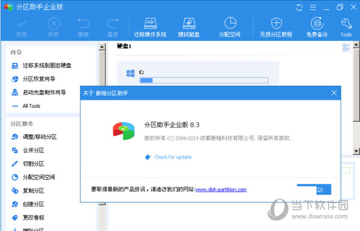Click the 更改卷标 tag icon
Viewport: 360px width, 231px height.
[x=15, y=218]
